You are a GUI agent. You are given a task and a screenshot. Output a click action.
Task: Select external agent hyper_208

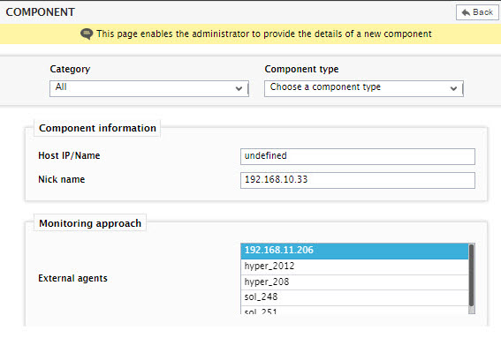coord(354,282)
